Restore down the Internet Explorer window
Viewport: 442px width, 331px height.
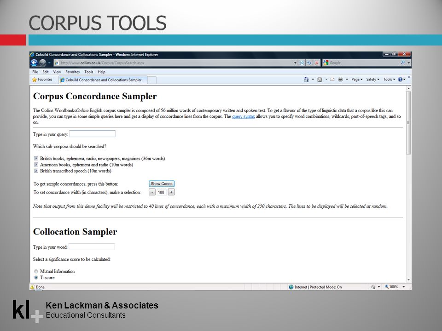(394, 54)
